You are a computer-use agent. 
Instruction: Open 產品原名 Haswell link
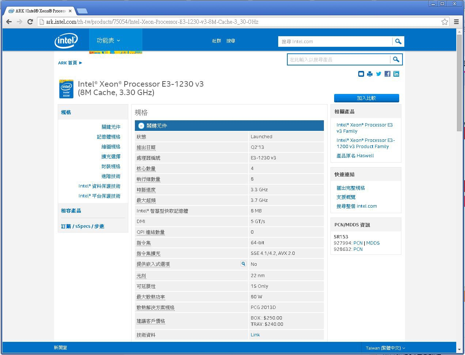(x=355, y=156)
